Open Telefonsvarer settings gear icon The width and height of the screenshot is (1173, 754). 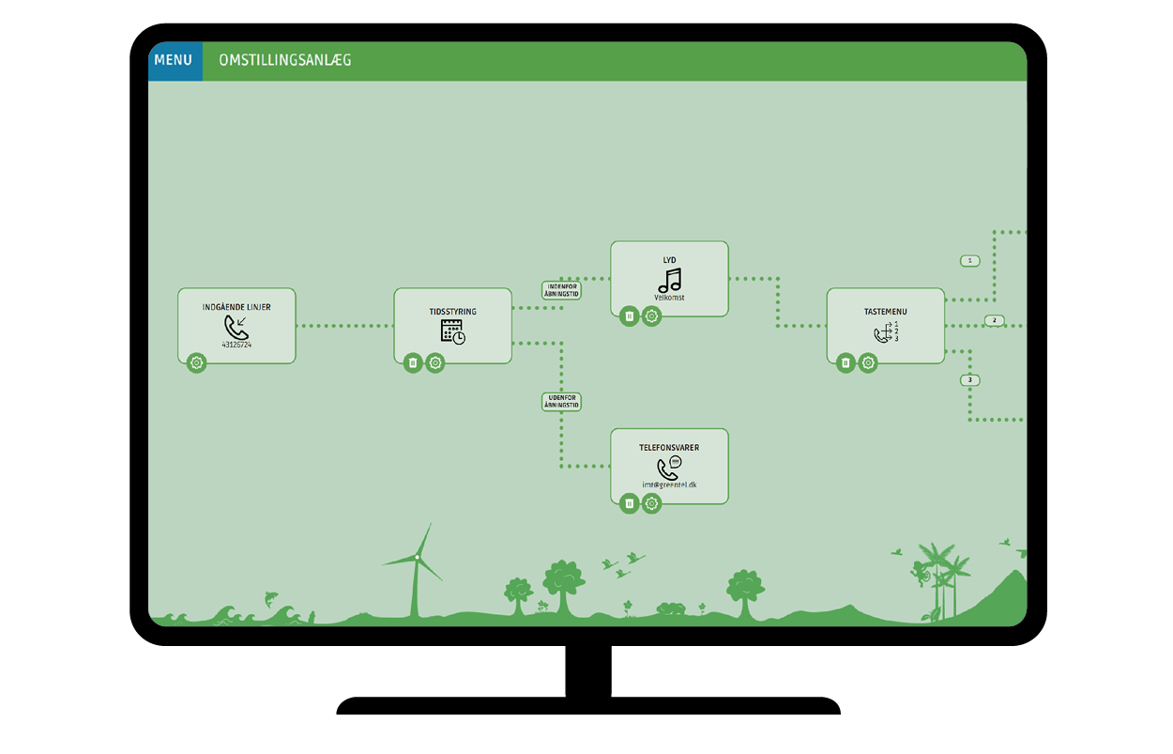(652, 504)
